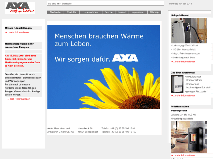Open mehr Informationen for Gas-Brennwertkessel

(x=183, y=95)
